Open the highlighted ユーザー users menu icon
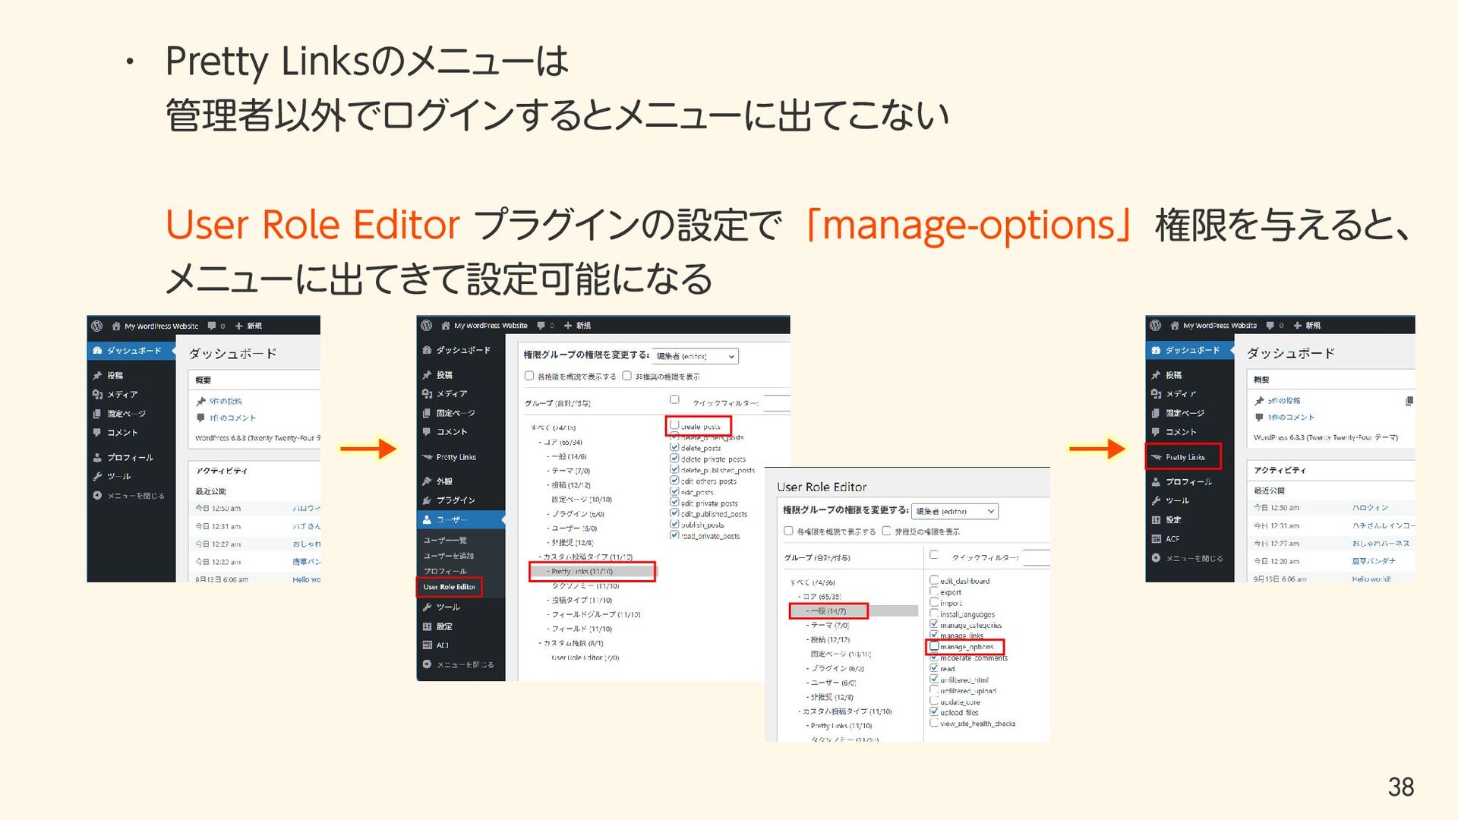Viewport: 1458px width, 820px height. pos(428,520)
